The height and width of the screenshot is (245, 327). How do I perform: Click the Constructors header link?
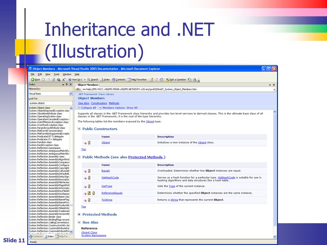99,103
